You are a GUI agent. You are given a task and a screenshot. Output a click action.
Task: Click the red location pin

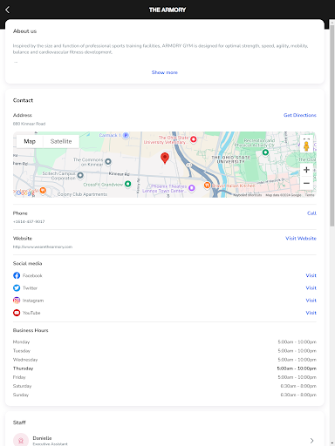coord(165,158)
